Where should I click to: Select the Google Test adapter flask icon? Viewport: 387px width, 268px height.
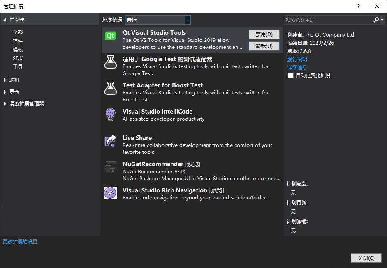point(111,62)
